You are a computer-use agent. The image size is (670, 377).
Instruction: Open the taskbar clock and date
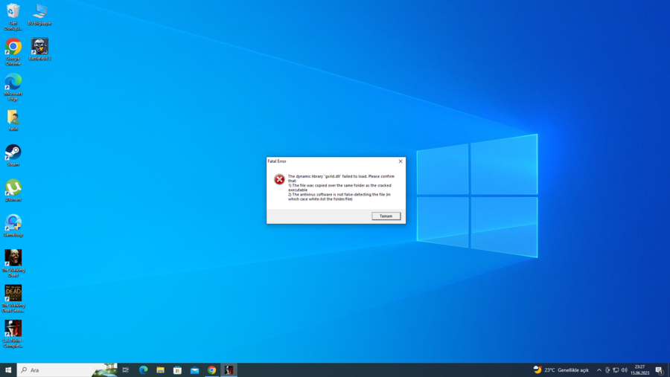tap(639, 370)
